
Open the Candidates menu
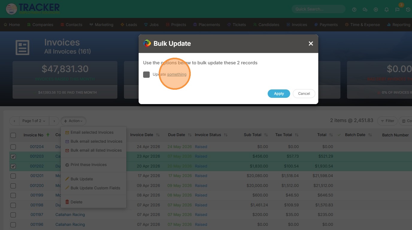266,25
